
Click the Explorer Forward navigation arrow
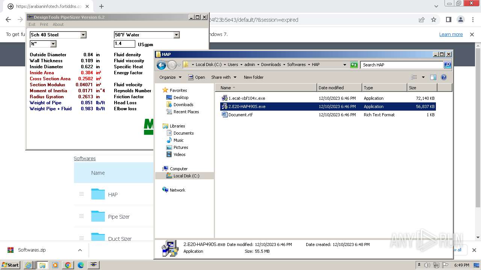(x=172, y=65)
